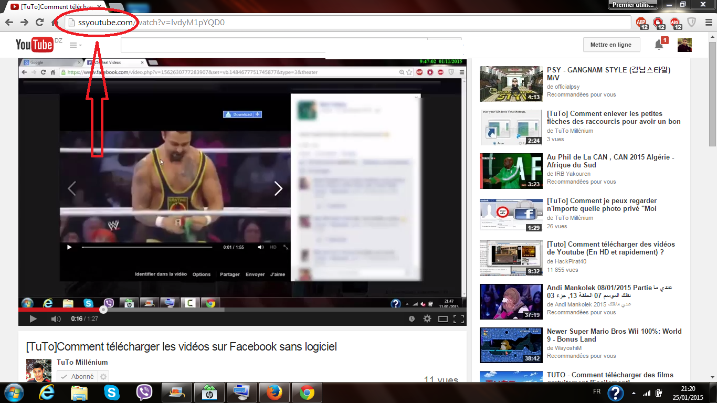Viewport: 717px width, 403px height.
Task: Open Comment enlever les petites flèches des raccourcis video
Action: pyautogui.click(x=614, y=118)
